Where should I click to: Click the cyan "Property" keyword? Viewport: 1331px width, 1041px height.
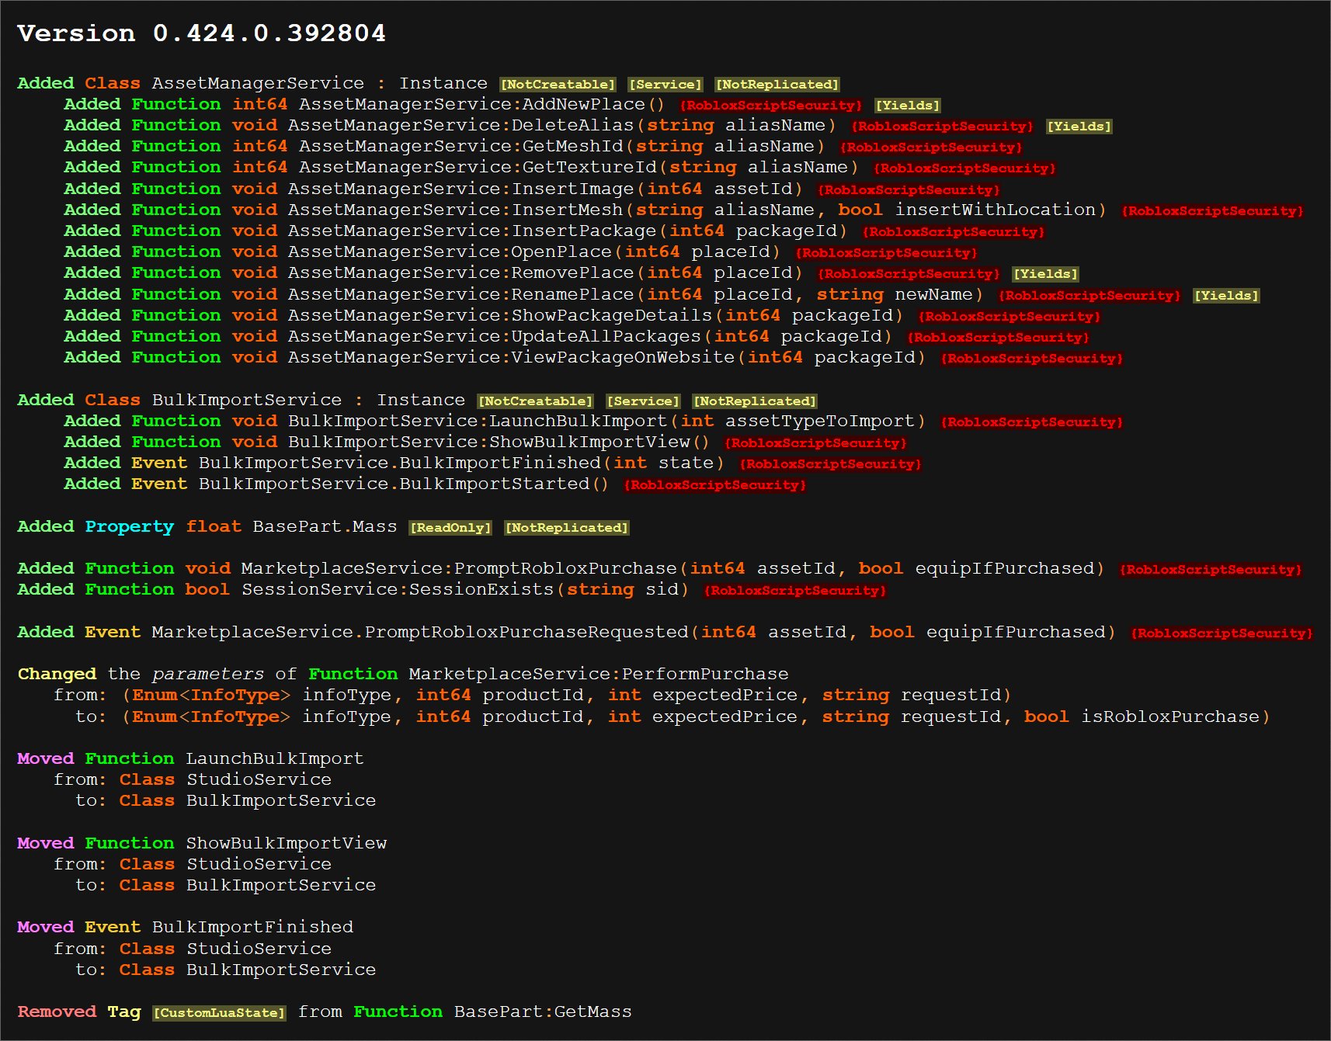129,526
